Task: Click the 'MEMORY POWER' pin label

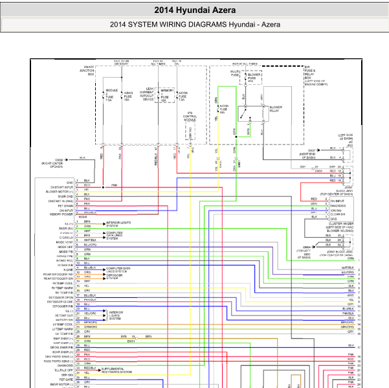Action: pos(61,214)
